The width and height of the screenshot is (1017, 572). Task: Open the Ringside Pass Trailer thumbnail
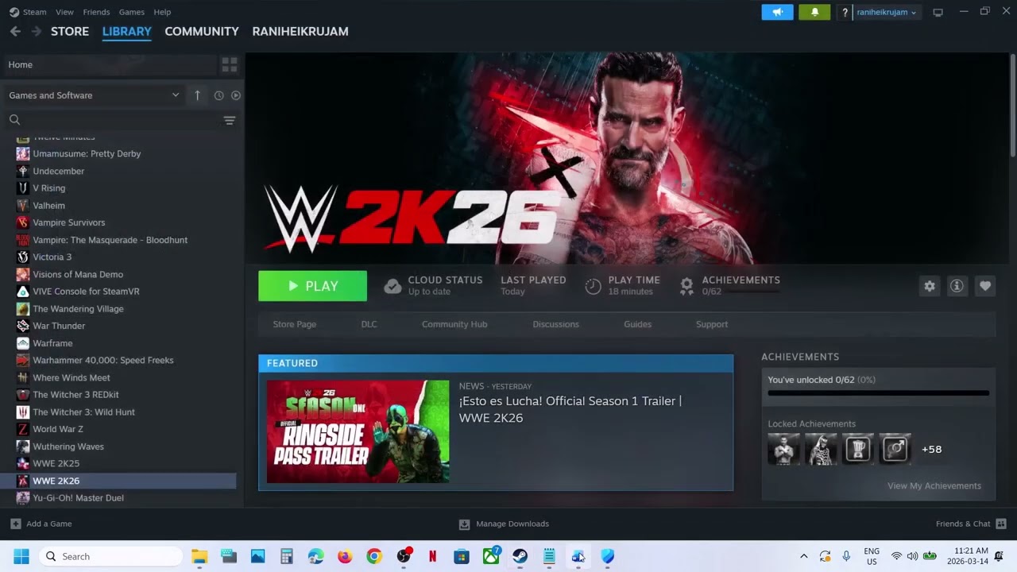pyautogui.click(x=358, y=431)
